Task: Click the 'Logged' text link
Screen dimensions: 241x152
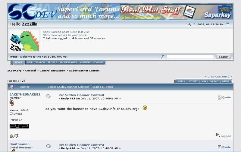Action: [226, 136]
